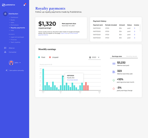
Task: Select the Earnings stats tab
Action: [x=117, y=56]
